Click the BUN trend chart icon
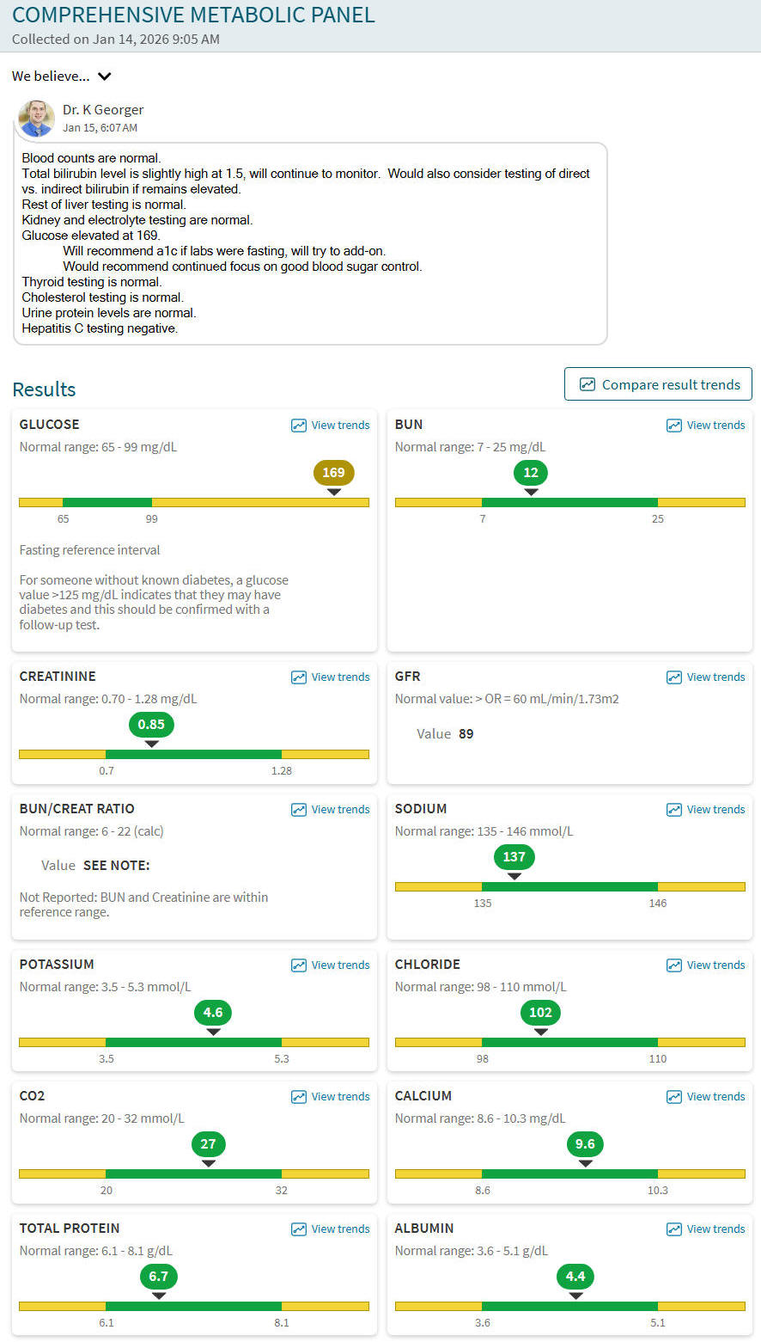 (674, 426)
